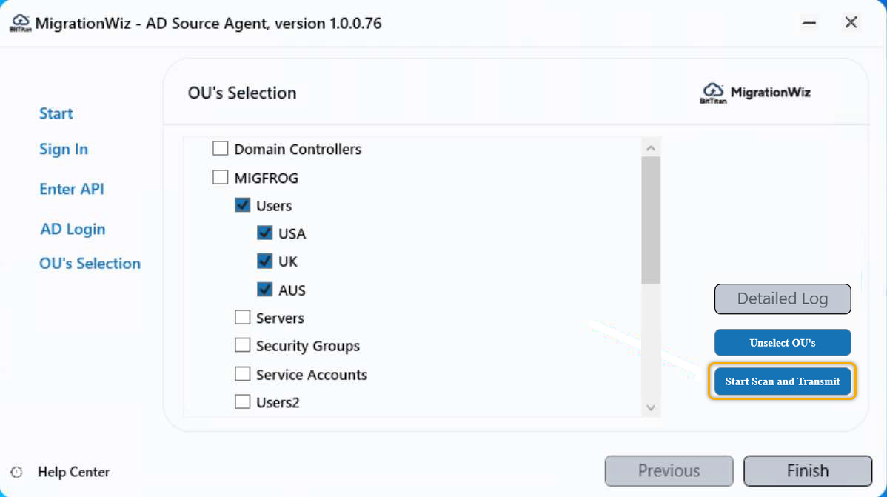Click the BitTitan logo in the title bar
Image resolution: width=887 pixels, height=497 pixels.
point(20,22)
